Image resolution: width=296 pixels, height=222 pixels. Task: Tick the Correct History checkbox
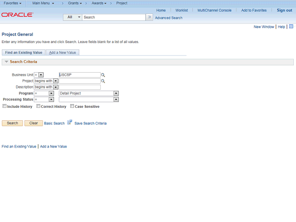click(x=38, y=106)
